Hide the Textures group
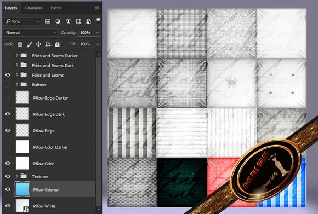 point(8,176)
